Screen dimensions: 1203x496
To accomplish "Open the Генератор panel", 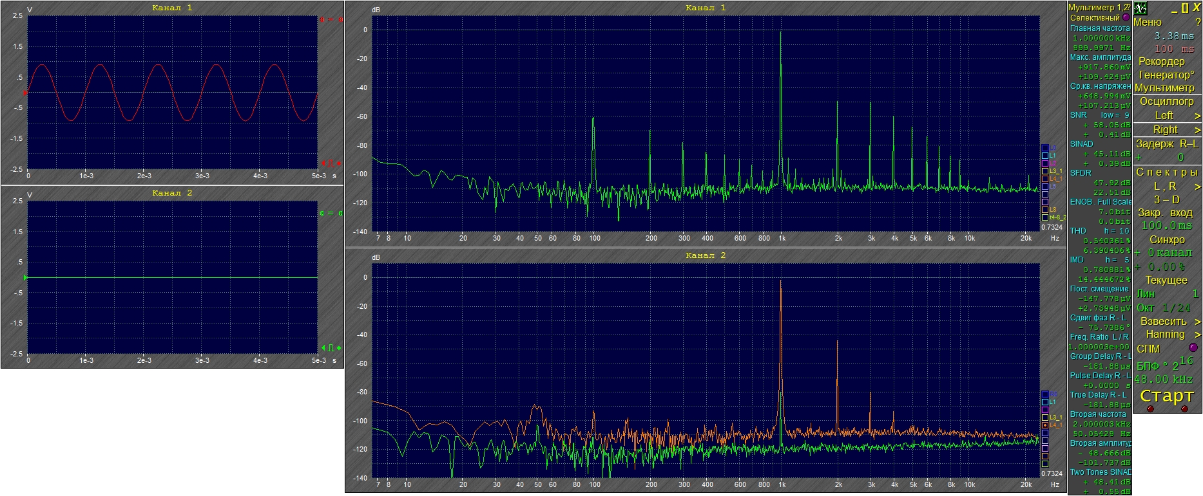I will 1167,75.
